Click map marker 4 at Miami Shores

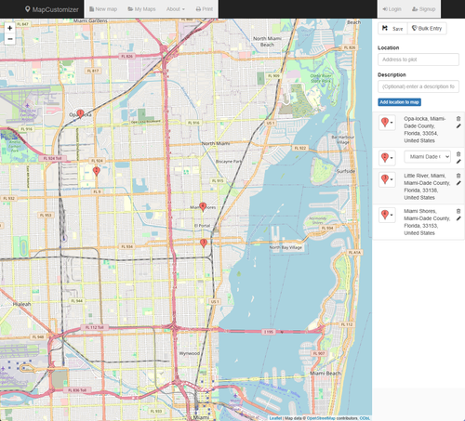click(203, 206)
